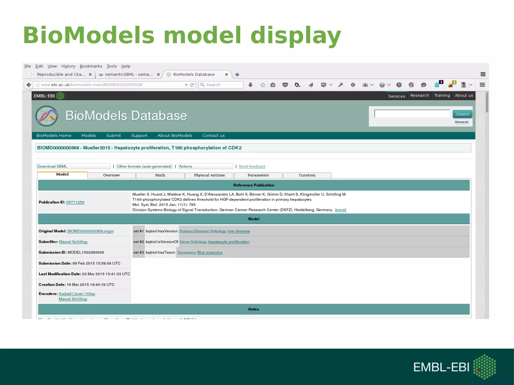514x385 pixels.
Task: Reload the page with the refresh icon
Action: [192, 85]
